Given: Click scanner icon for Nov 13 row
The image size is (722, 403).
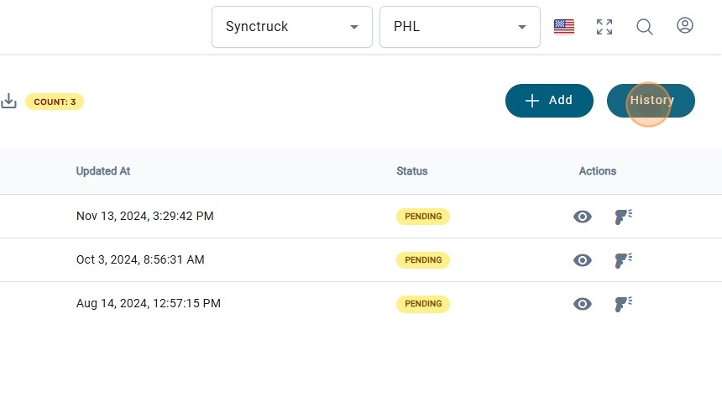Looking at the screenshot, I should click(623, 217).
